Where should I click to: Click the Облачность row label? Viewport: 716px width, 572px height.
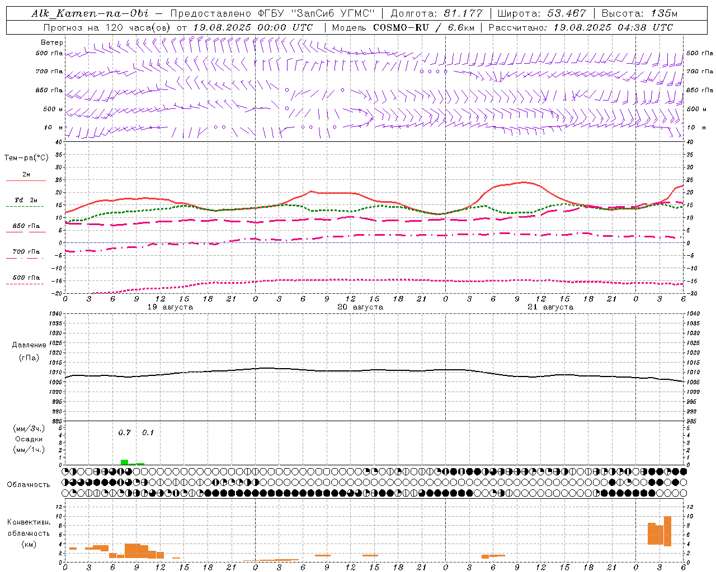tap(29, 484)
